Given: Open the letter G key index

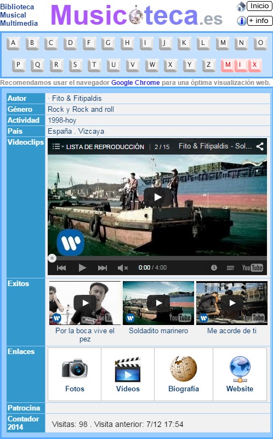Looking at the screenshot, I should coord(108,43).
